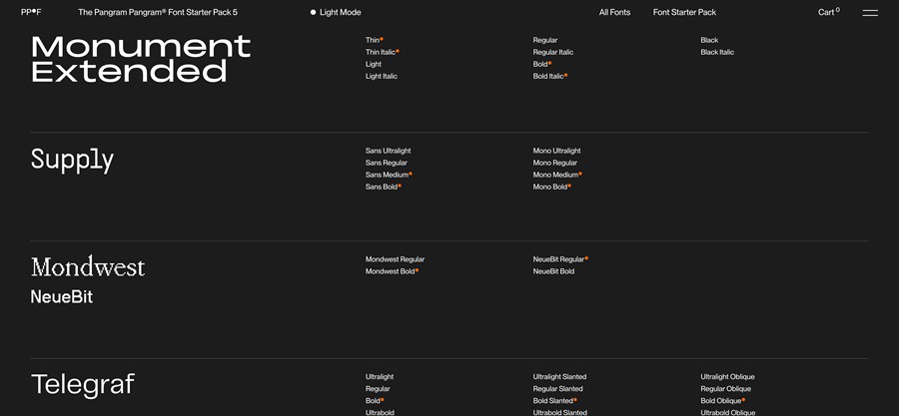Select Monument Extended Bold Italic style
Image resolution: width=899 pixels, height=416 pixels.
pyautogui.click(x=550, y=76)
